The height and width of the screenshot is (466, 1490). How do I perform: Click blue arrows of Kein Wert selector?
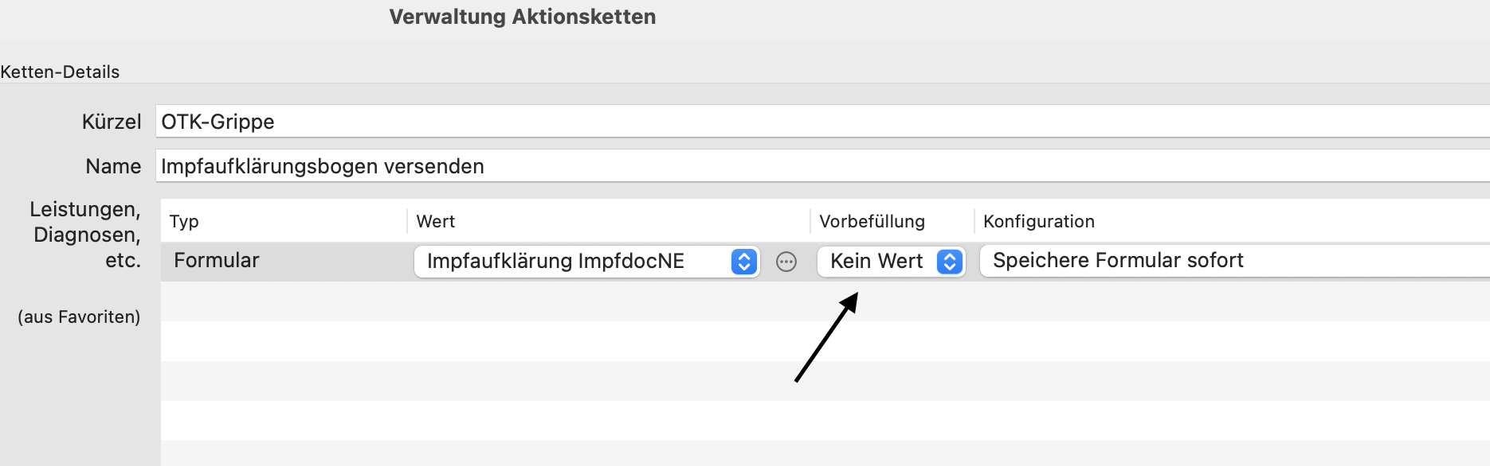point(949,262)
